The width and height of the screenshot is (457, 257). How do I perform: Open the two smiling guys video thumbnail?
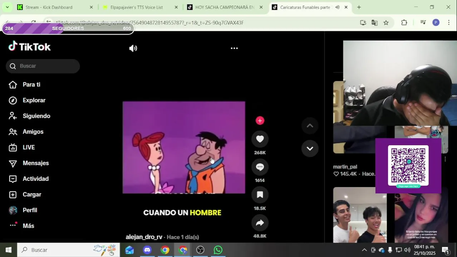coord(360,215)
